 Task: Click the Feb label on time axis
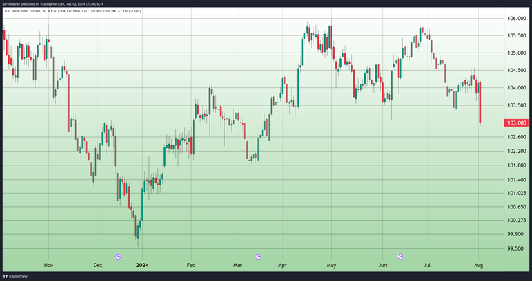pyautogui.click(x=191, y=265)
